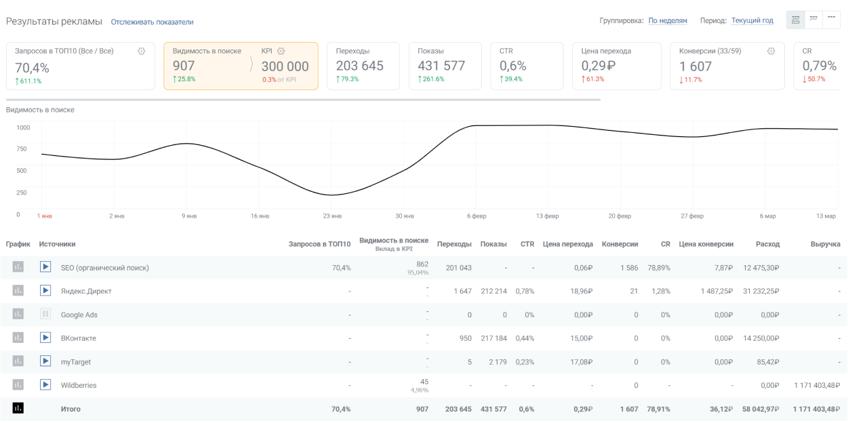Sort table by Выручка column header
848x423 pixels.
(x=826, y=244)
